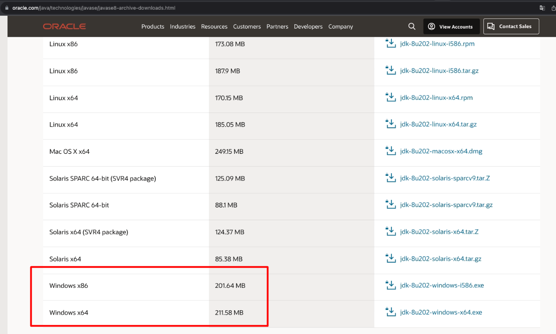Click the translate icon in address bar
Screen dimensions: 556x334
pyautogui.click(x=542, y=8)
